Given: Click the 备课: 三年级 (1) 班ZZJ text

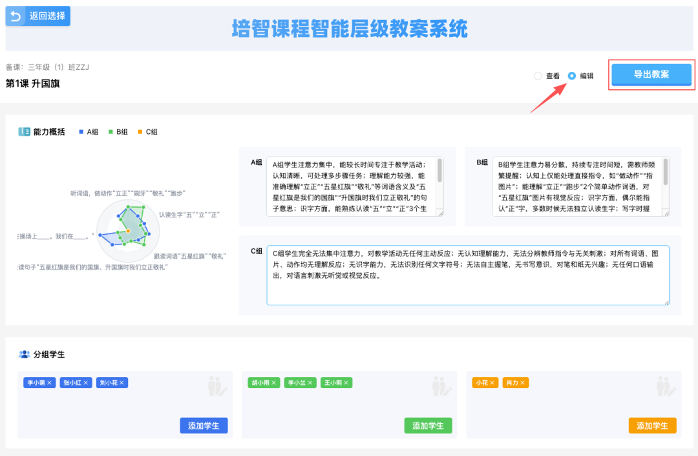Looking at the screenshot, I should tap(47, 67).
